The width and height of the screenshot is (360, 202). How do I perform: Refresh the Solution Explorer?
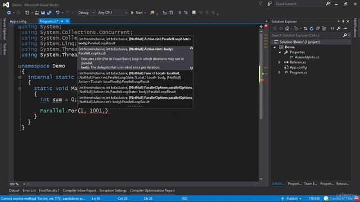pyautogui.click(x=311, y=29)
